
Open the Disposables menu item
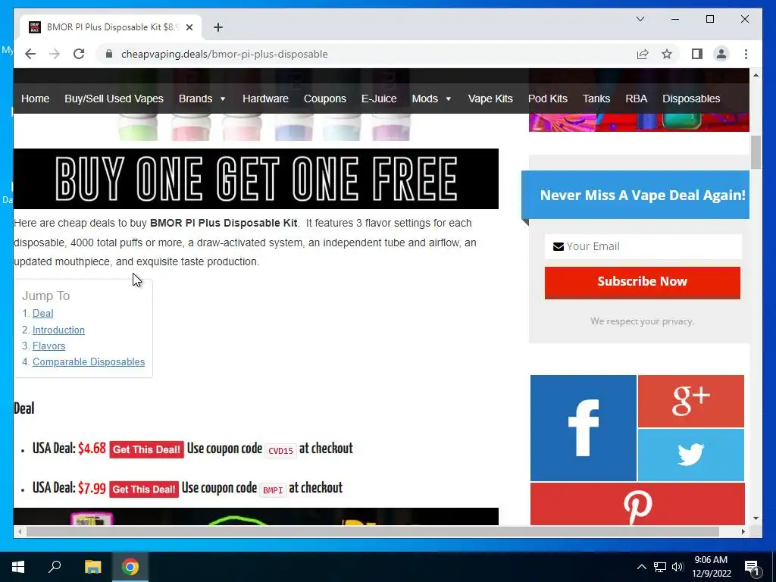(691, 99)
